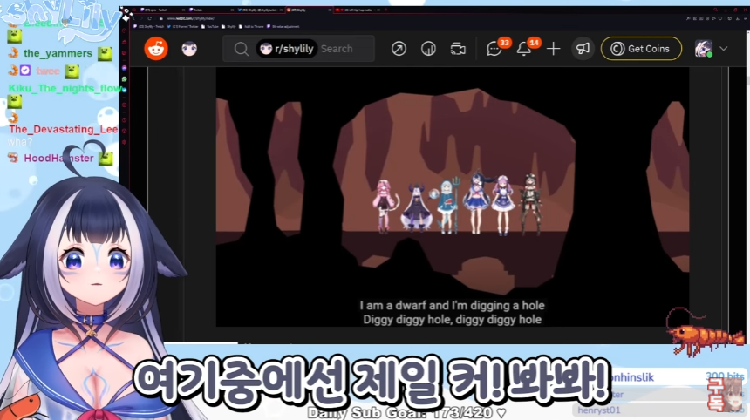Open the downloads icon in browser toolbar
Screen dimensions: 750x420
pos(738,18)
